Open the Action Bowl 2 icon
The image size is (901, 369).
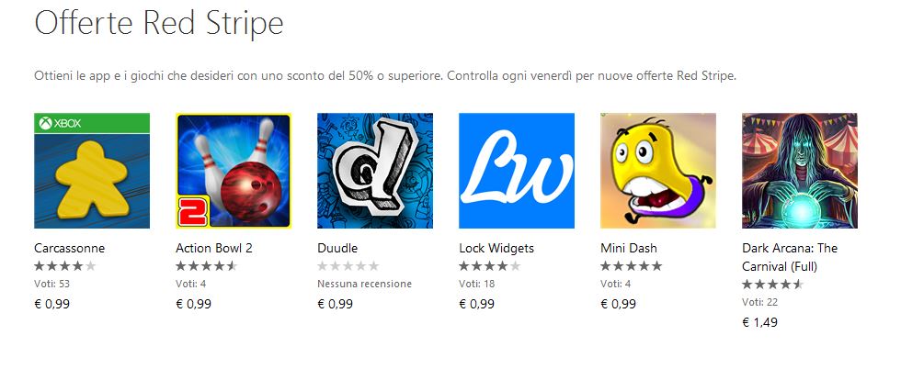tap(234, 171)
